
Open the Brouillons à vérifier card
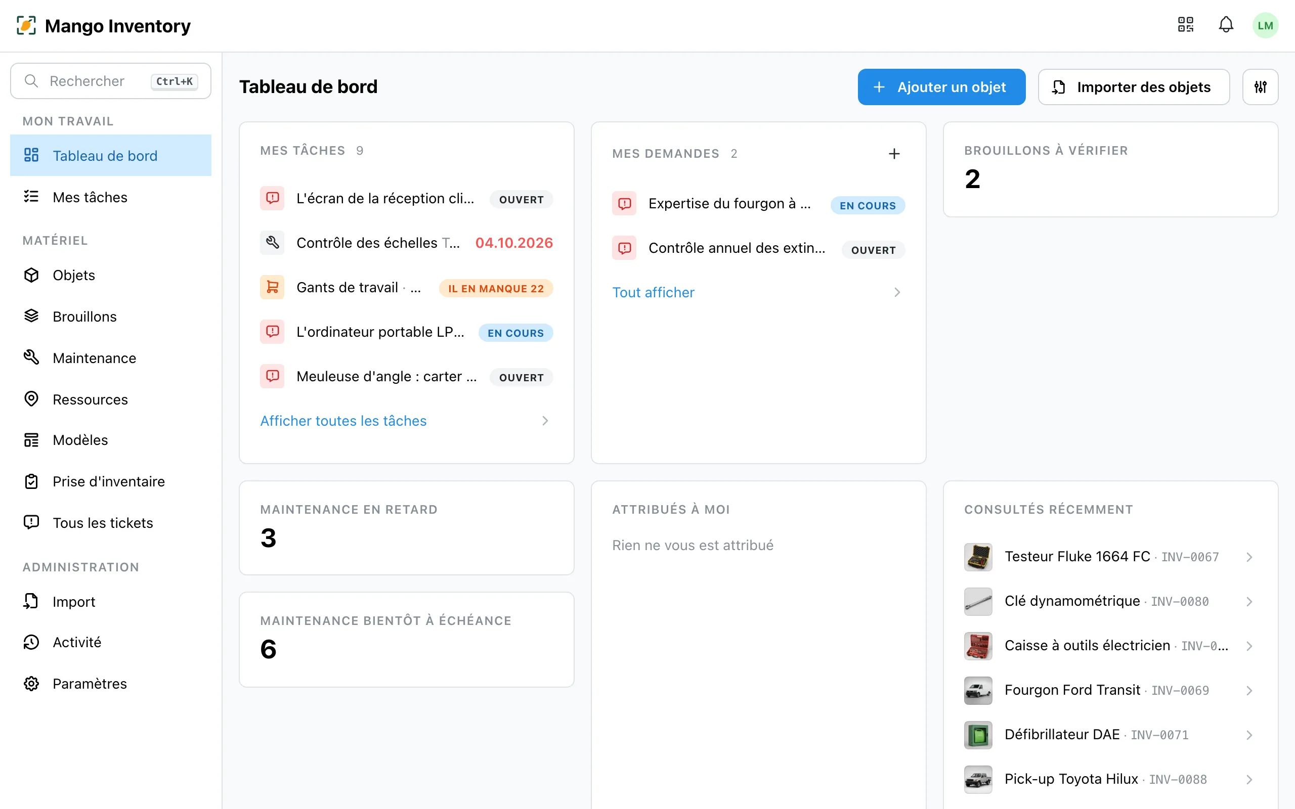click(1110, 169)
